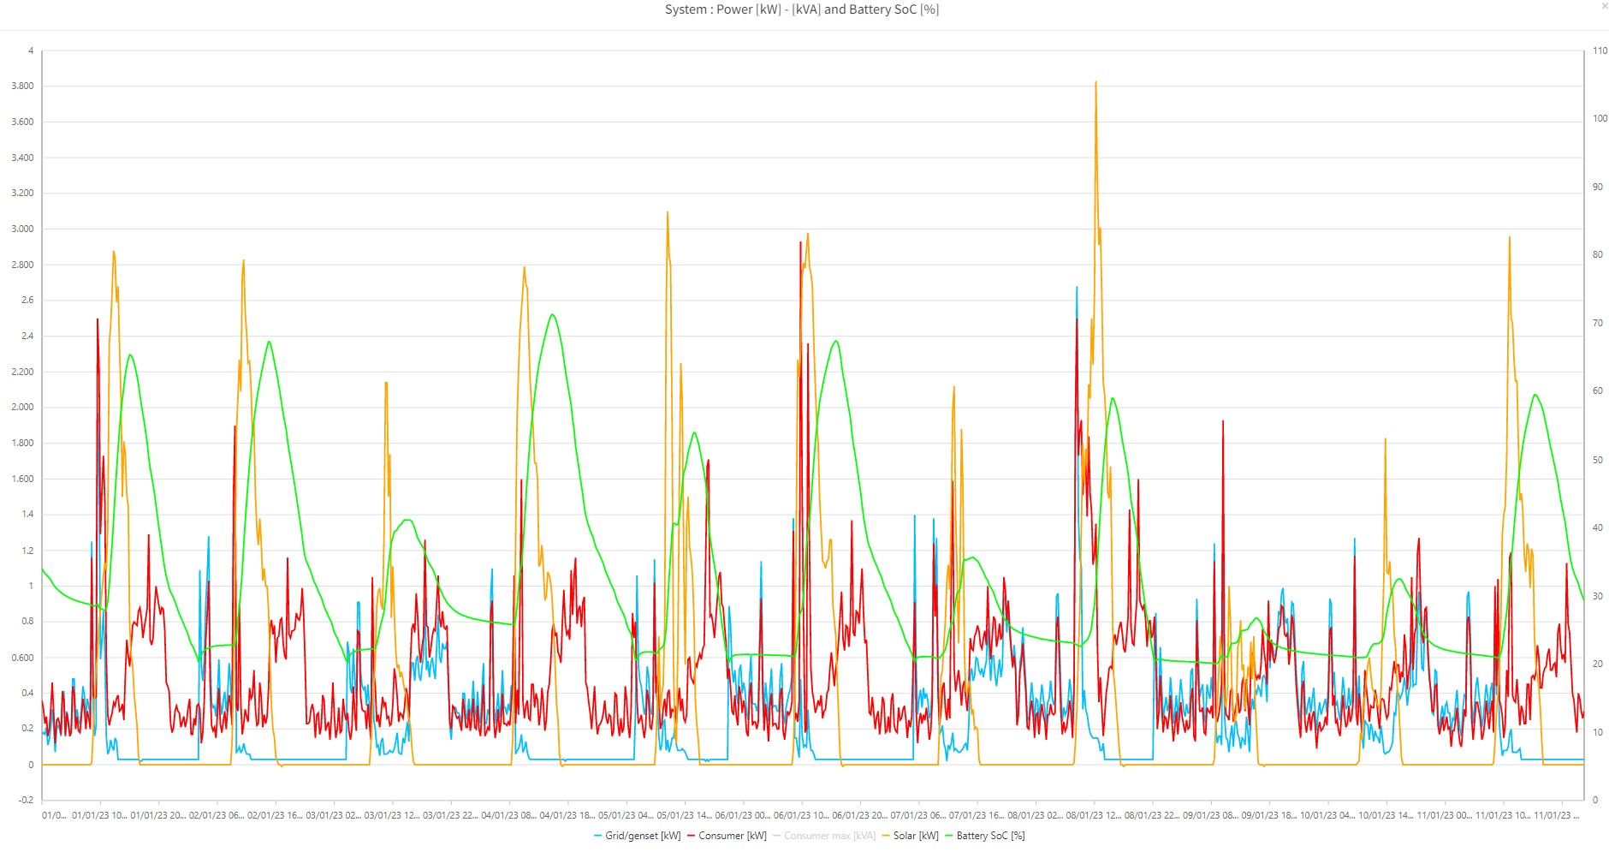Click the x-axis label "08/01/23 02..."
The width and height of the screenshot is (1609, 852).
click(x=1036, y=815)
